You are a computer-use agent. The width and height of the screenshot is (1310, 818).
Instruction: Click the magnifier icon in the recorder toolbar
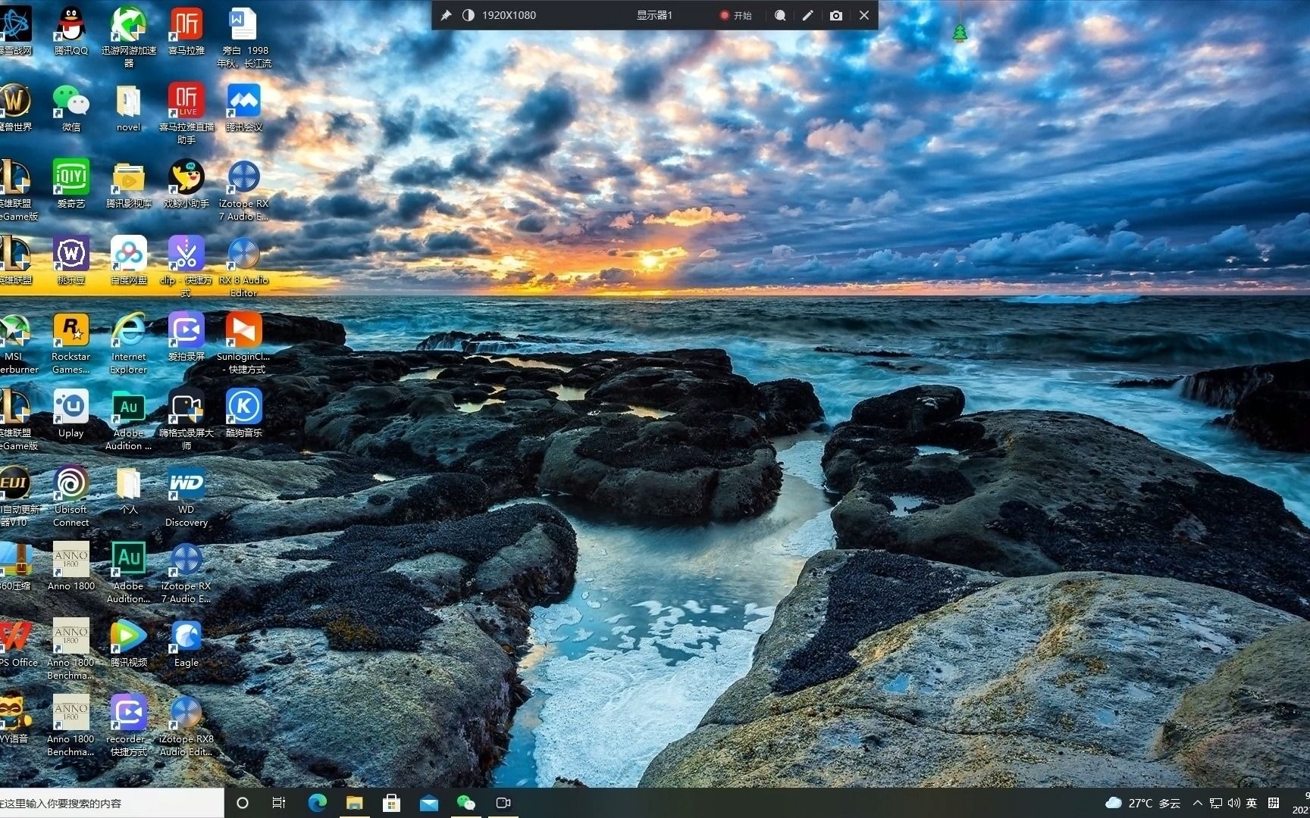click(x=780, y=15)
